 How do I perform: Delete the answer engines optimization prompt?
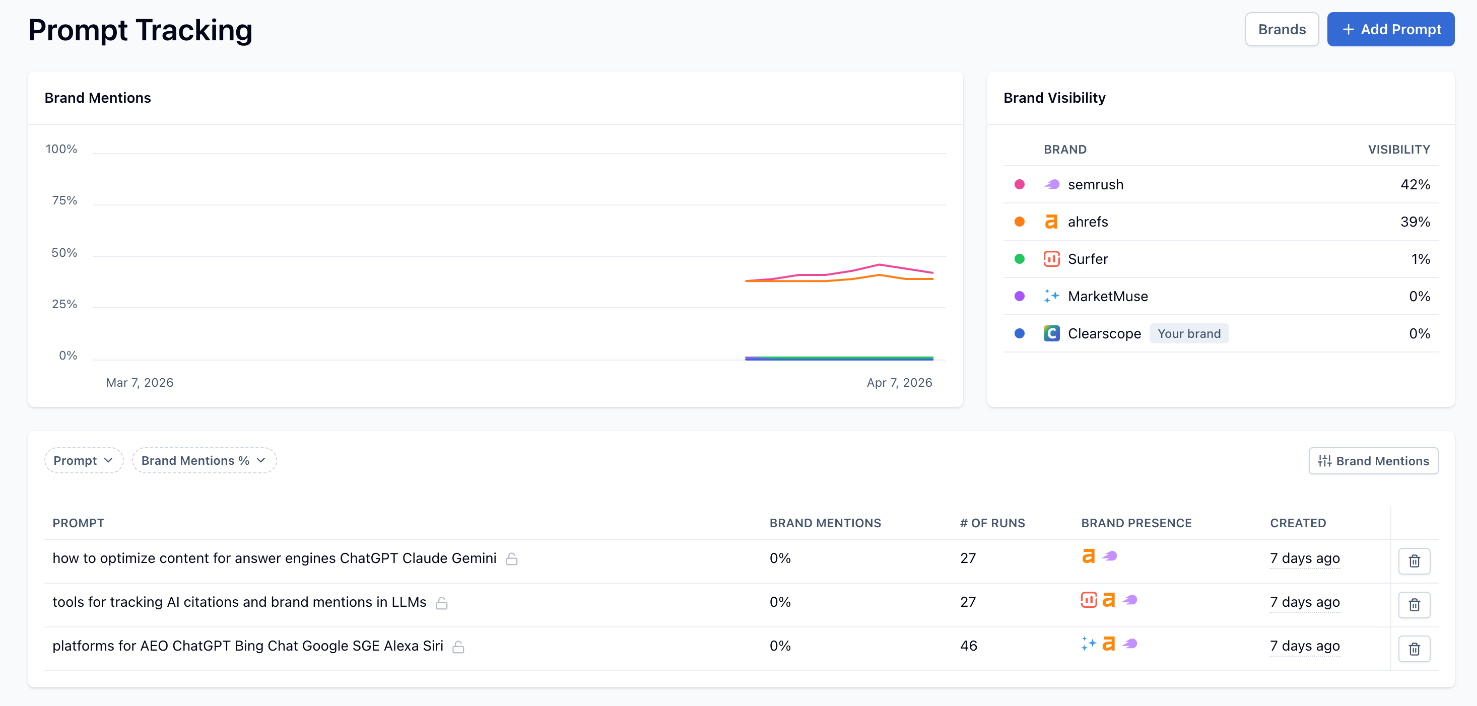pyautogui.click(x=1414, y=560)
